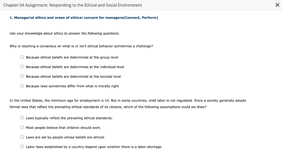
Task: Choose "Because laws sometimes differ from what is morally right"
Action: (22, 86)
